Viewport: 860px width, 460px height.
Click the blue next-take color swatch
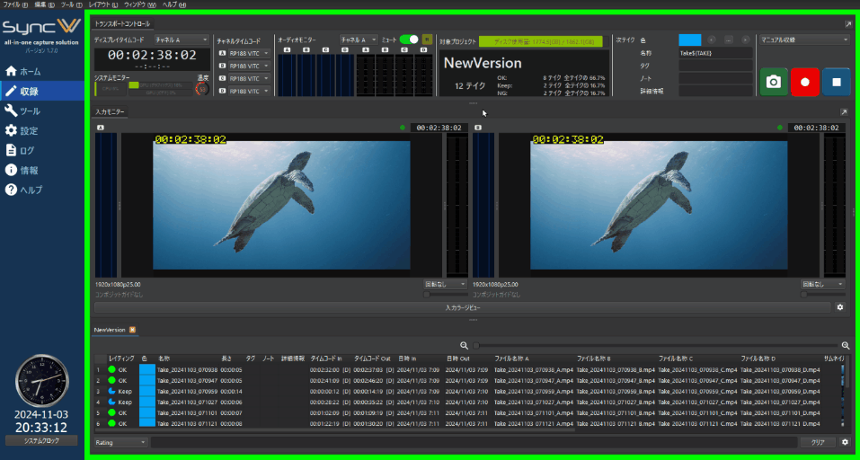tap(689, 40)
